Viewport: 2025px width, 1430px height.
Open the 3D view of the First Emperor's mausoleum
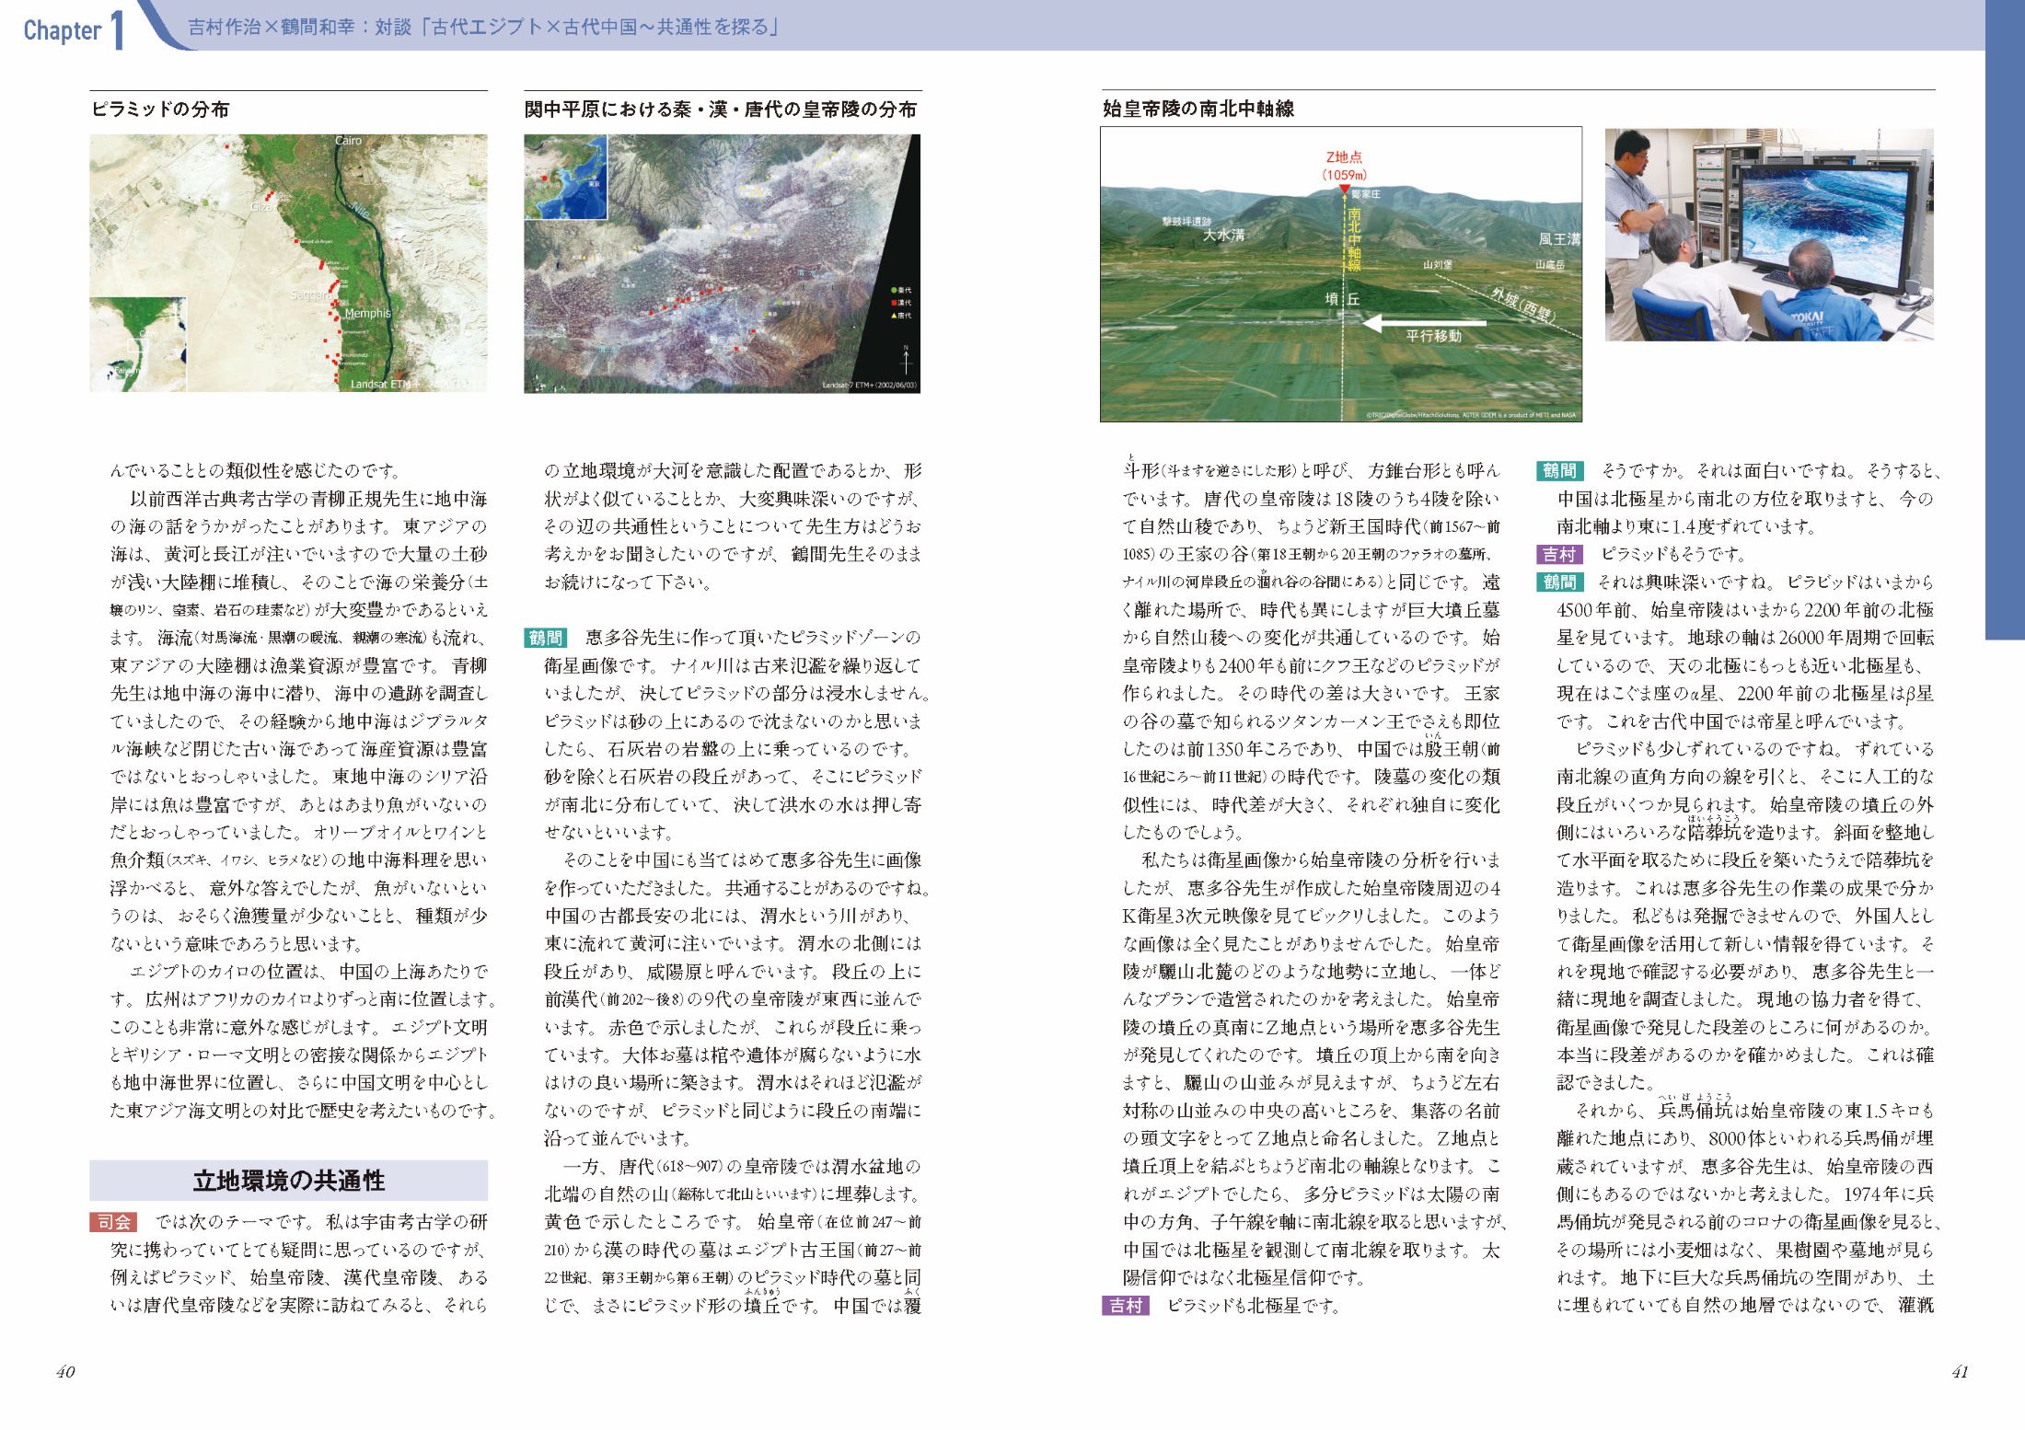click(1341, 274)
